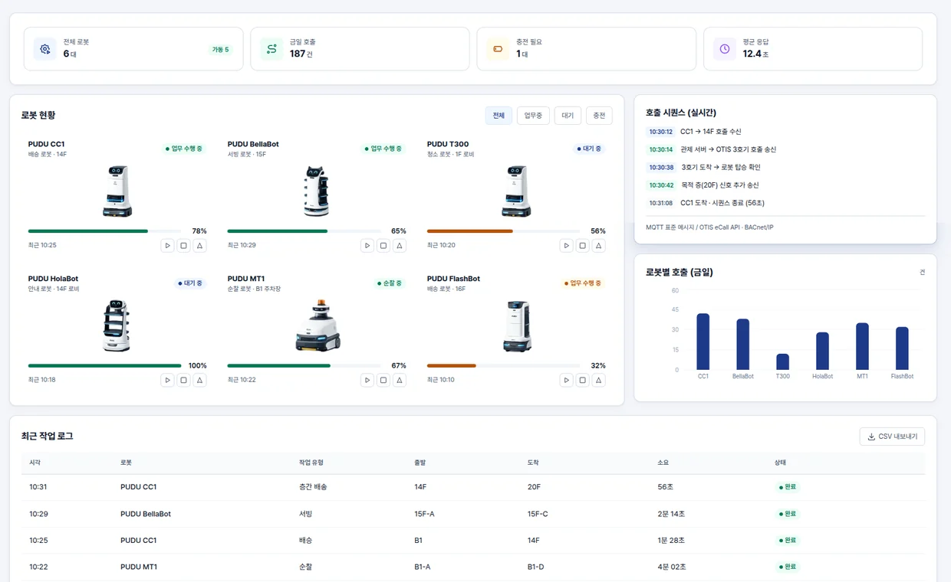Click 순찰 중 status badge on PUDU MT1
Screen dimensions: 951x582
pos(390,283)
